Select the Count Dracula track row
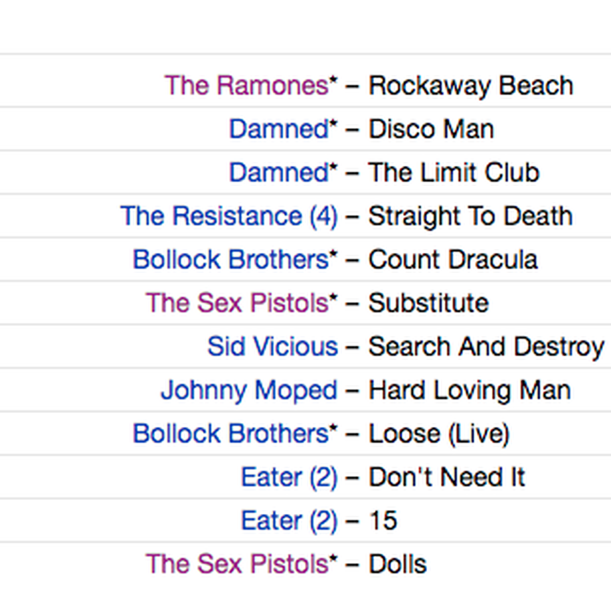611x611 pixels. (305, 259)
